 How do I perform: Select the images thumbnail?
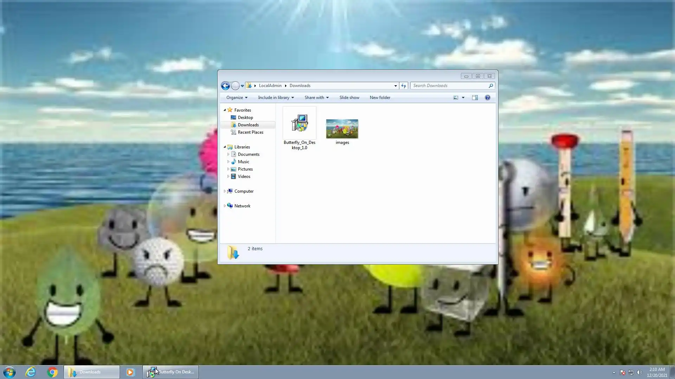342,129
